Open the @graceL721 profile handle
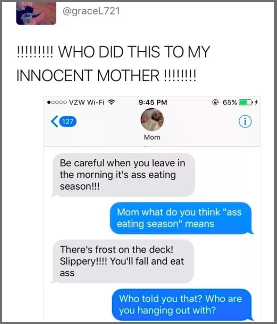Viewport: 277px width, 324px height. [x=91, y=11]
